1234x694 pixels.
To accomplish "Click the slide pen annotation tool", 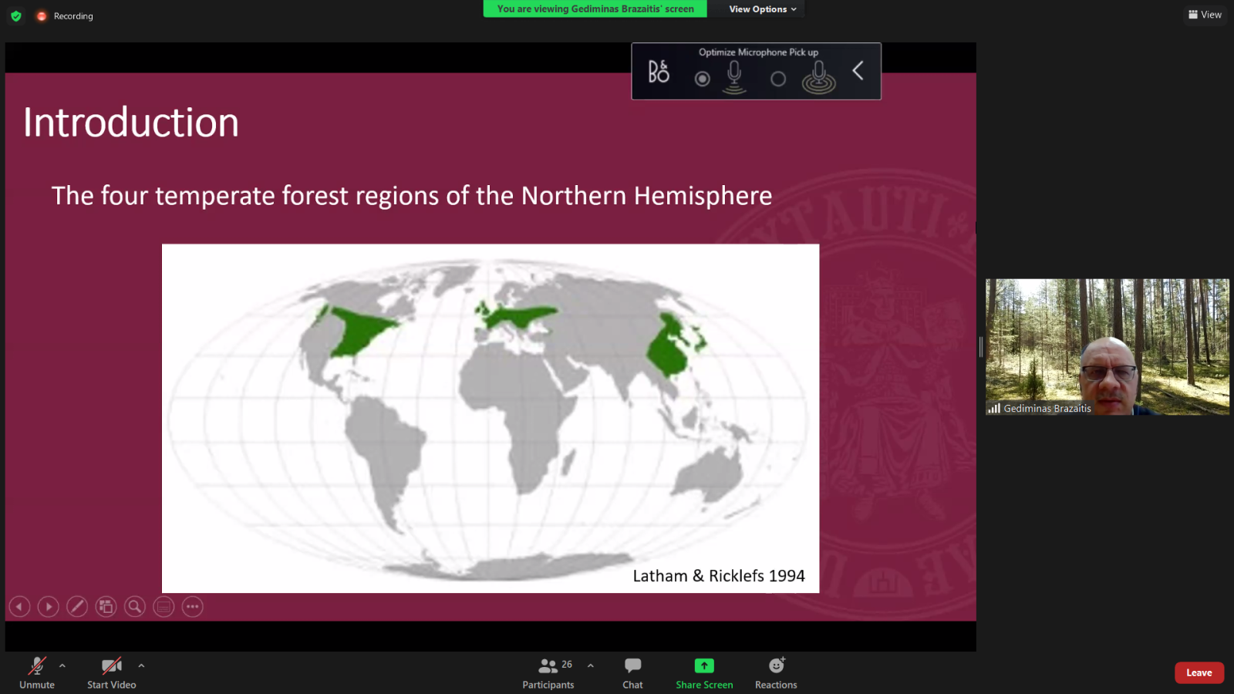I will pos(77,607).
